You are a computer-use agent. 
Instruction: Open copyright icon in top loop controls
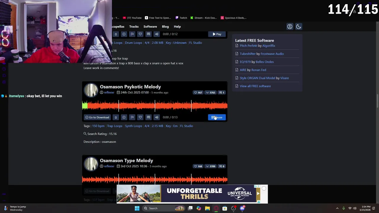[x=124, y=34]
